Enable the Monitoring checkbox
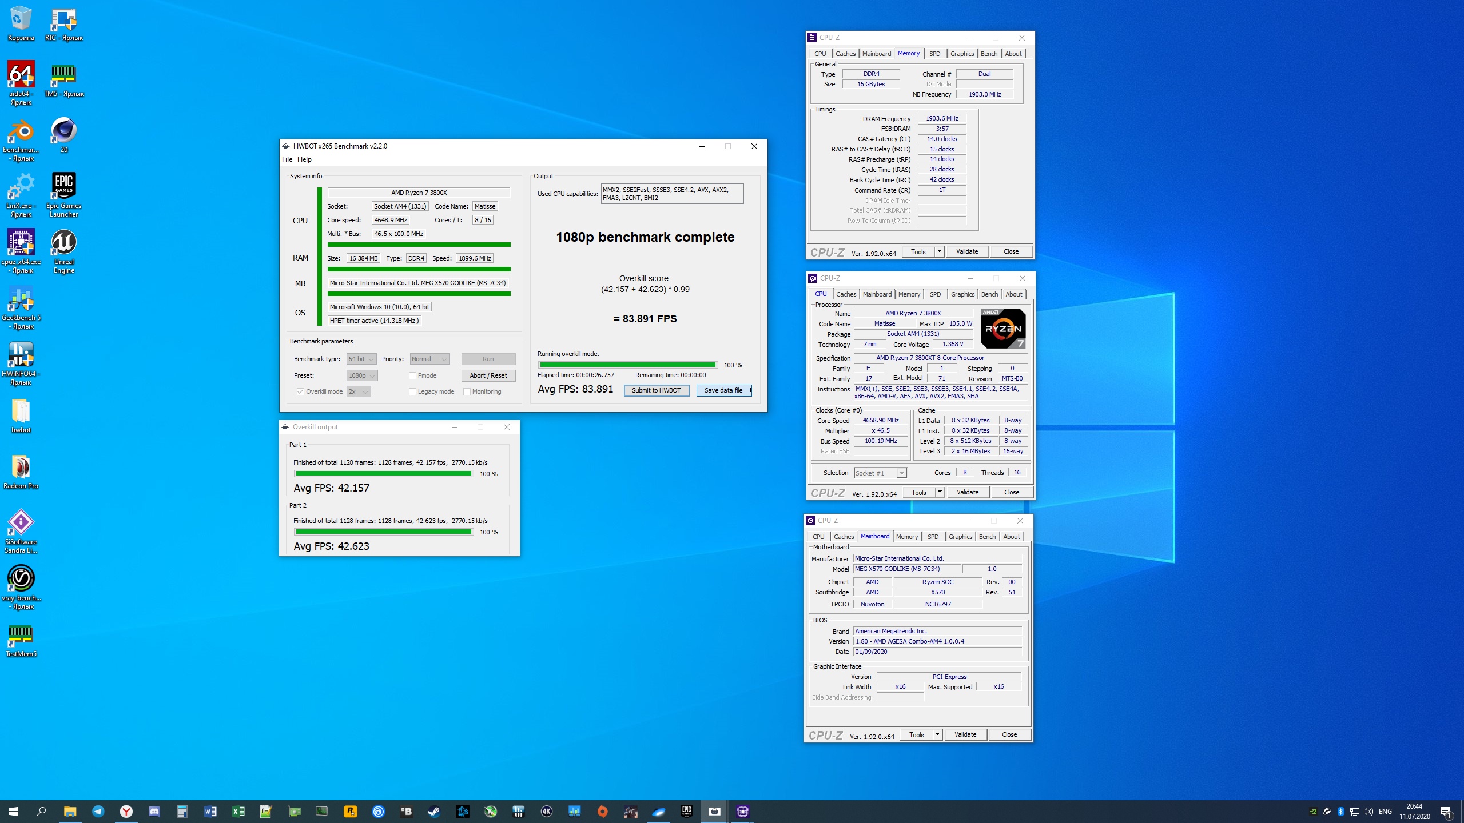Image resolution: width=1464 pixels, height=823 pixels. [467, 391]
